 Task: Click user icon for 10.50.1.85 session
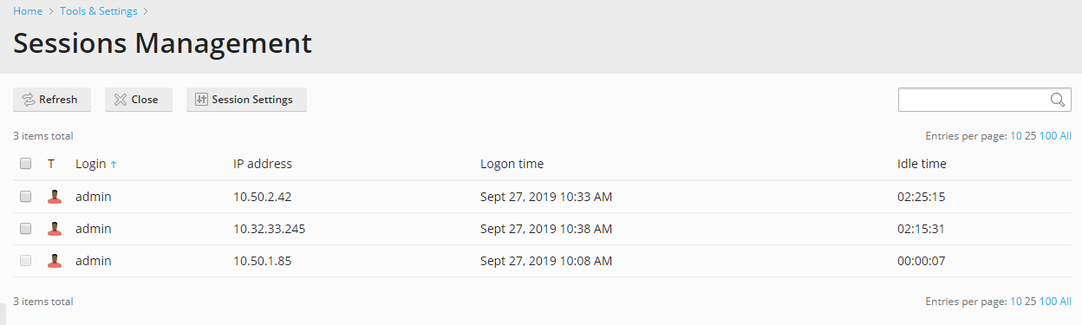(x=55, y=261)
